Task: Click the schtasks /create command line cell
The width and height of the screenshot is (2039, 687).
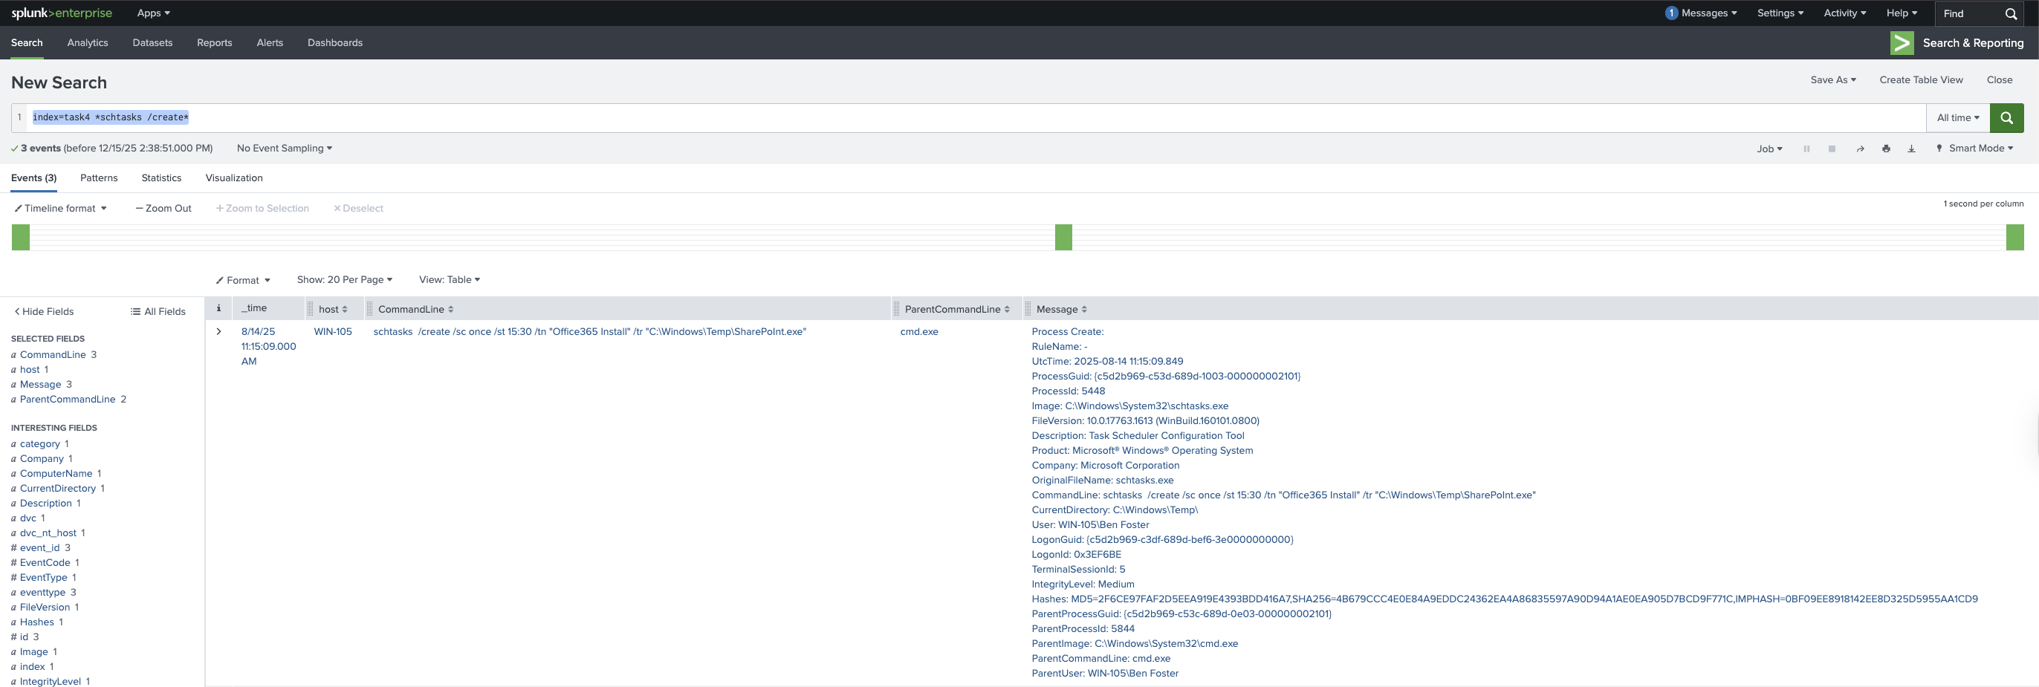Action: coord(590,332)
